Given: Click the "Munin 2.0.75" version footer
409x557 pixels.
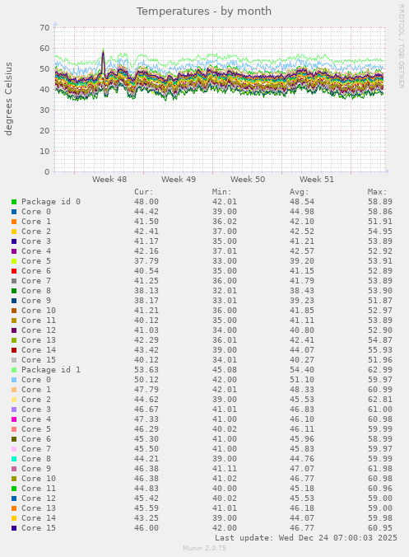Looking at the screenshot, I should [x=204, y=548].
